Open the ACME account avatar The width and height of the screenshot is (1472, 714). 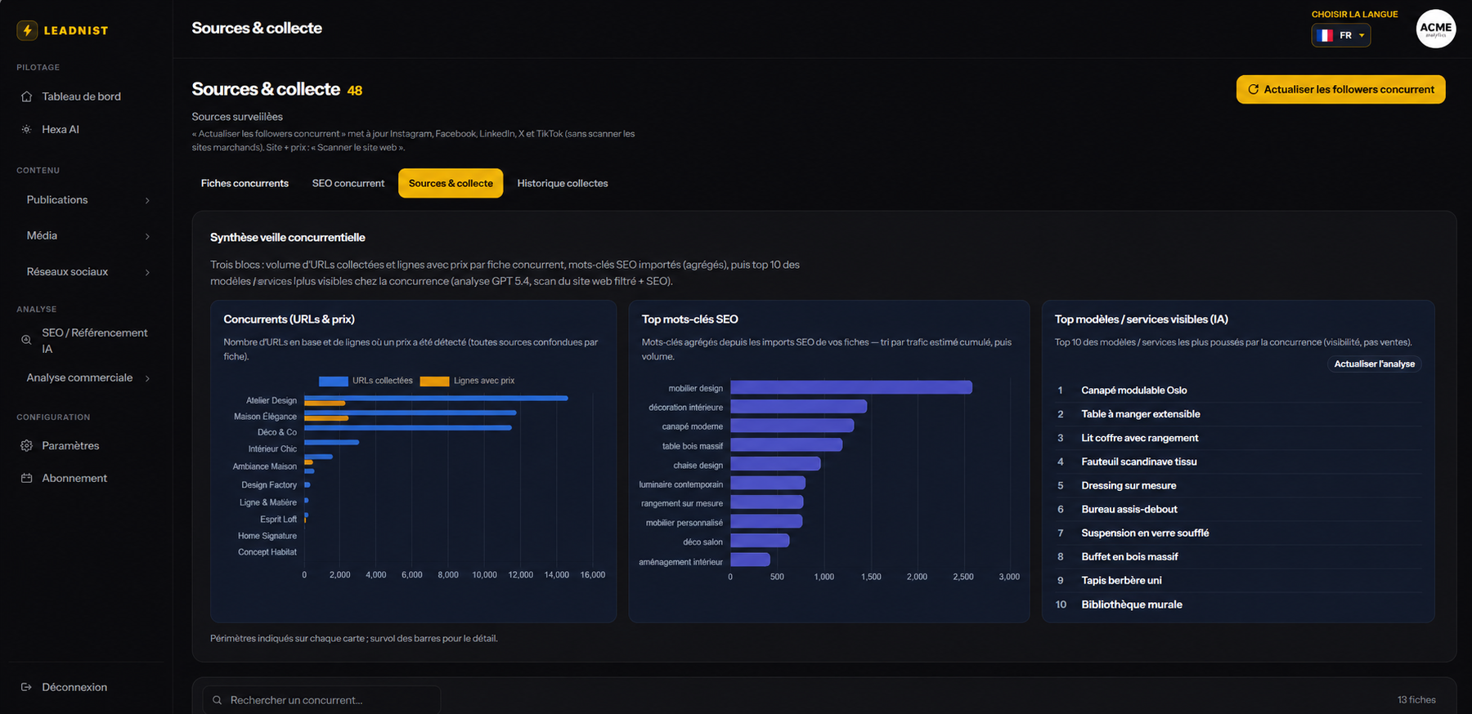pyautogui.click(x=1435, y=29)
